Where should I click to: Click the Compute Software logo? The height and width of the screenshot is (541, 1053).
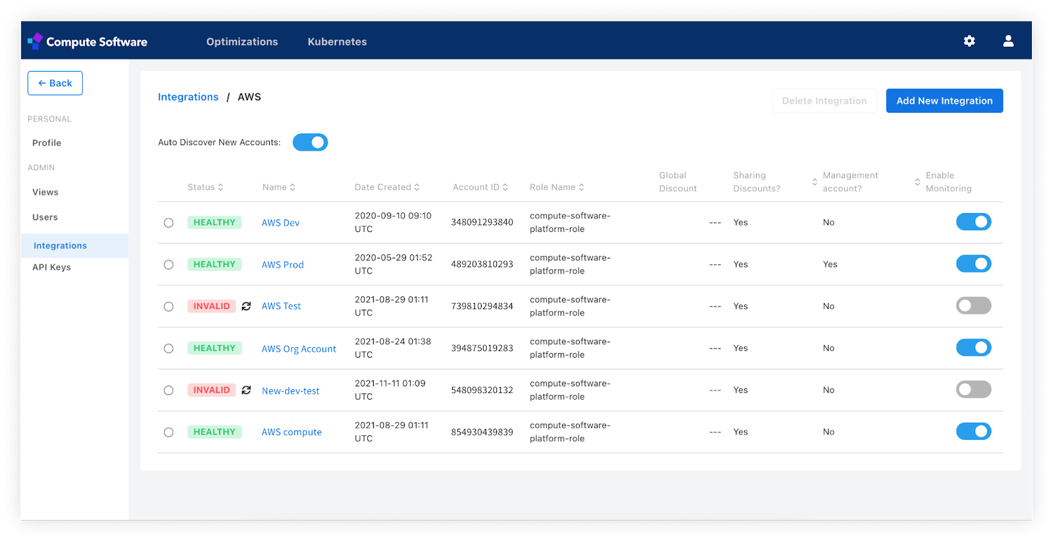coord(88,41)
